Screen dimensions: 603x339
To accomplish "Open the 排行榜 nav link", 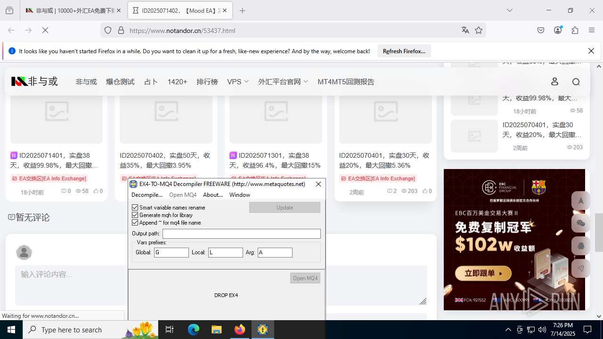I will click(x=207, y=81).
